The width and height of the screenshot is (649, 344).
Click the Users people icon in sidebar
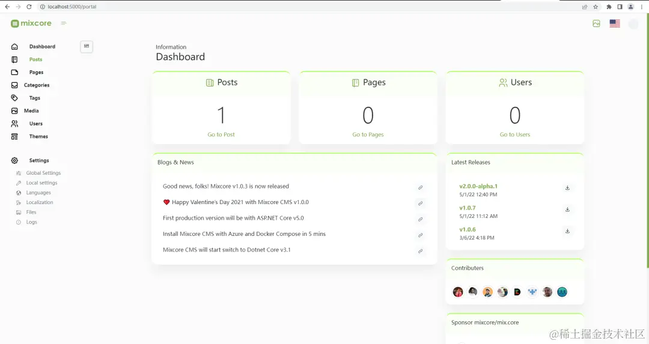[x=14, y=124]
